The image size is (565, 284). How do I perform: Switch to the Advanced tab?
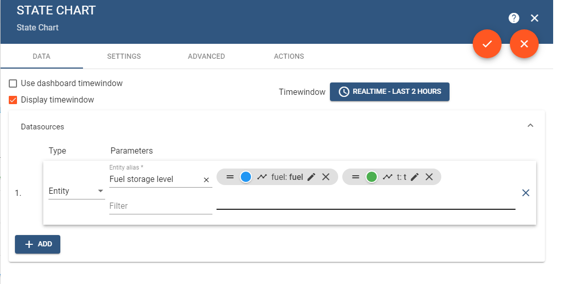pos(206,56)
